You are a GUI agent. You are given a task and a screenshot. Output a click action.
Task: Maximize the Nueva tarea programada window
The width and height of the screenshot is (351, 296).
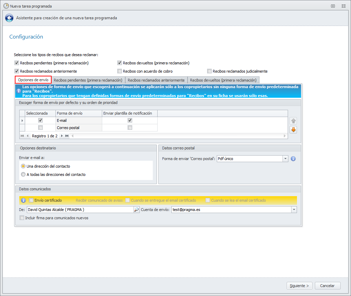[x=333, y=6]
